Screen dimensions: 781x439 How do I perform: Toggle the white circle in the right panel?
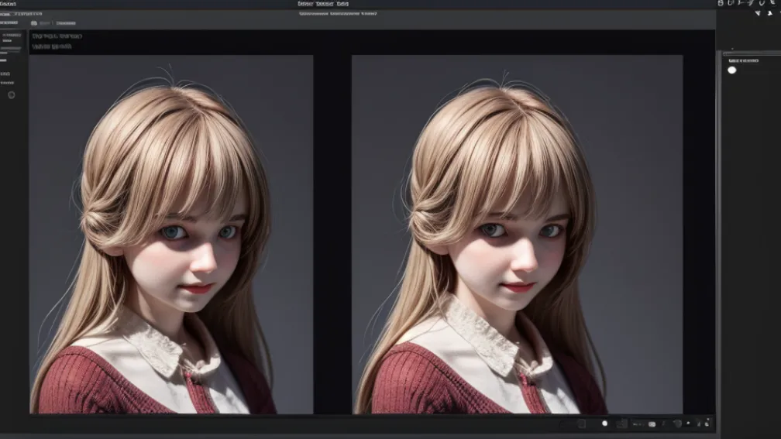click(732, 70)
